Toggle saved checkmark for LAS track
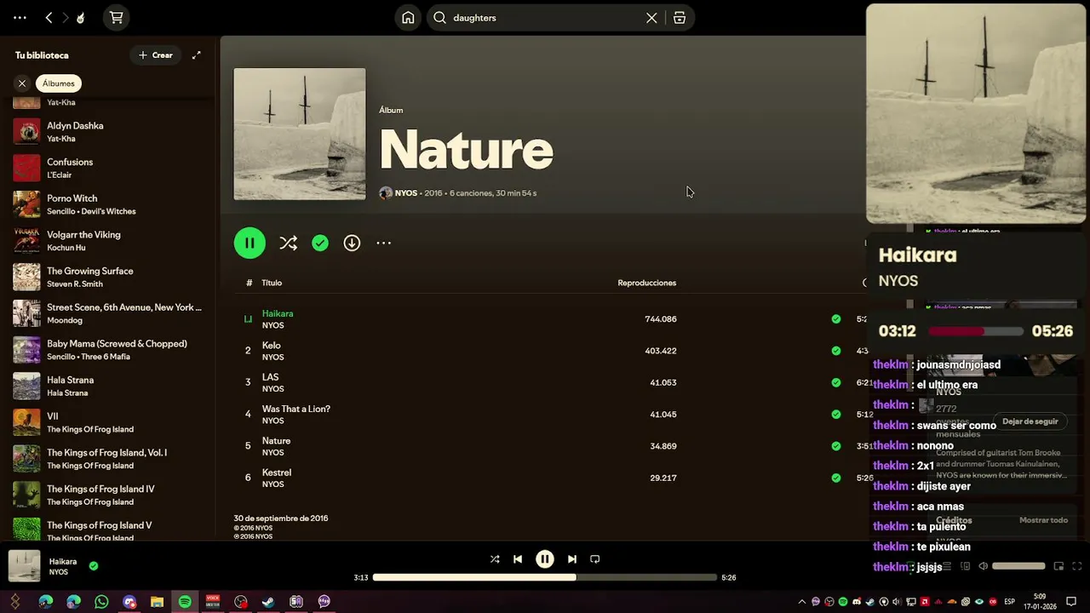 click(x=836, y=382)
